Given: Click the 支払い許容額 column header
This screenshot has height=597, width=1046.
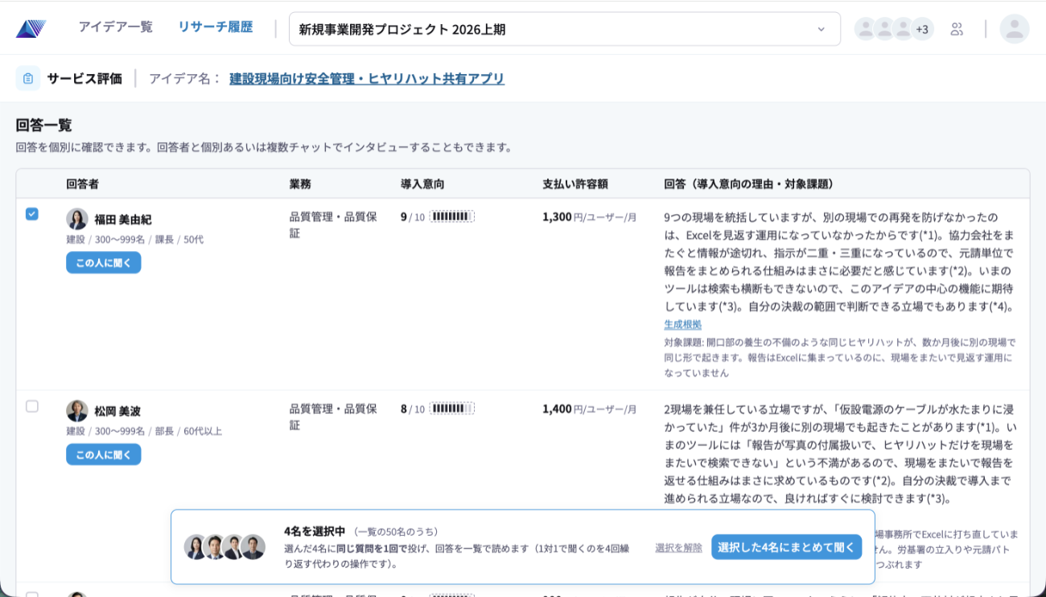Looking at the screenshot, I should pyautogui.click(x=574, y=184).
